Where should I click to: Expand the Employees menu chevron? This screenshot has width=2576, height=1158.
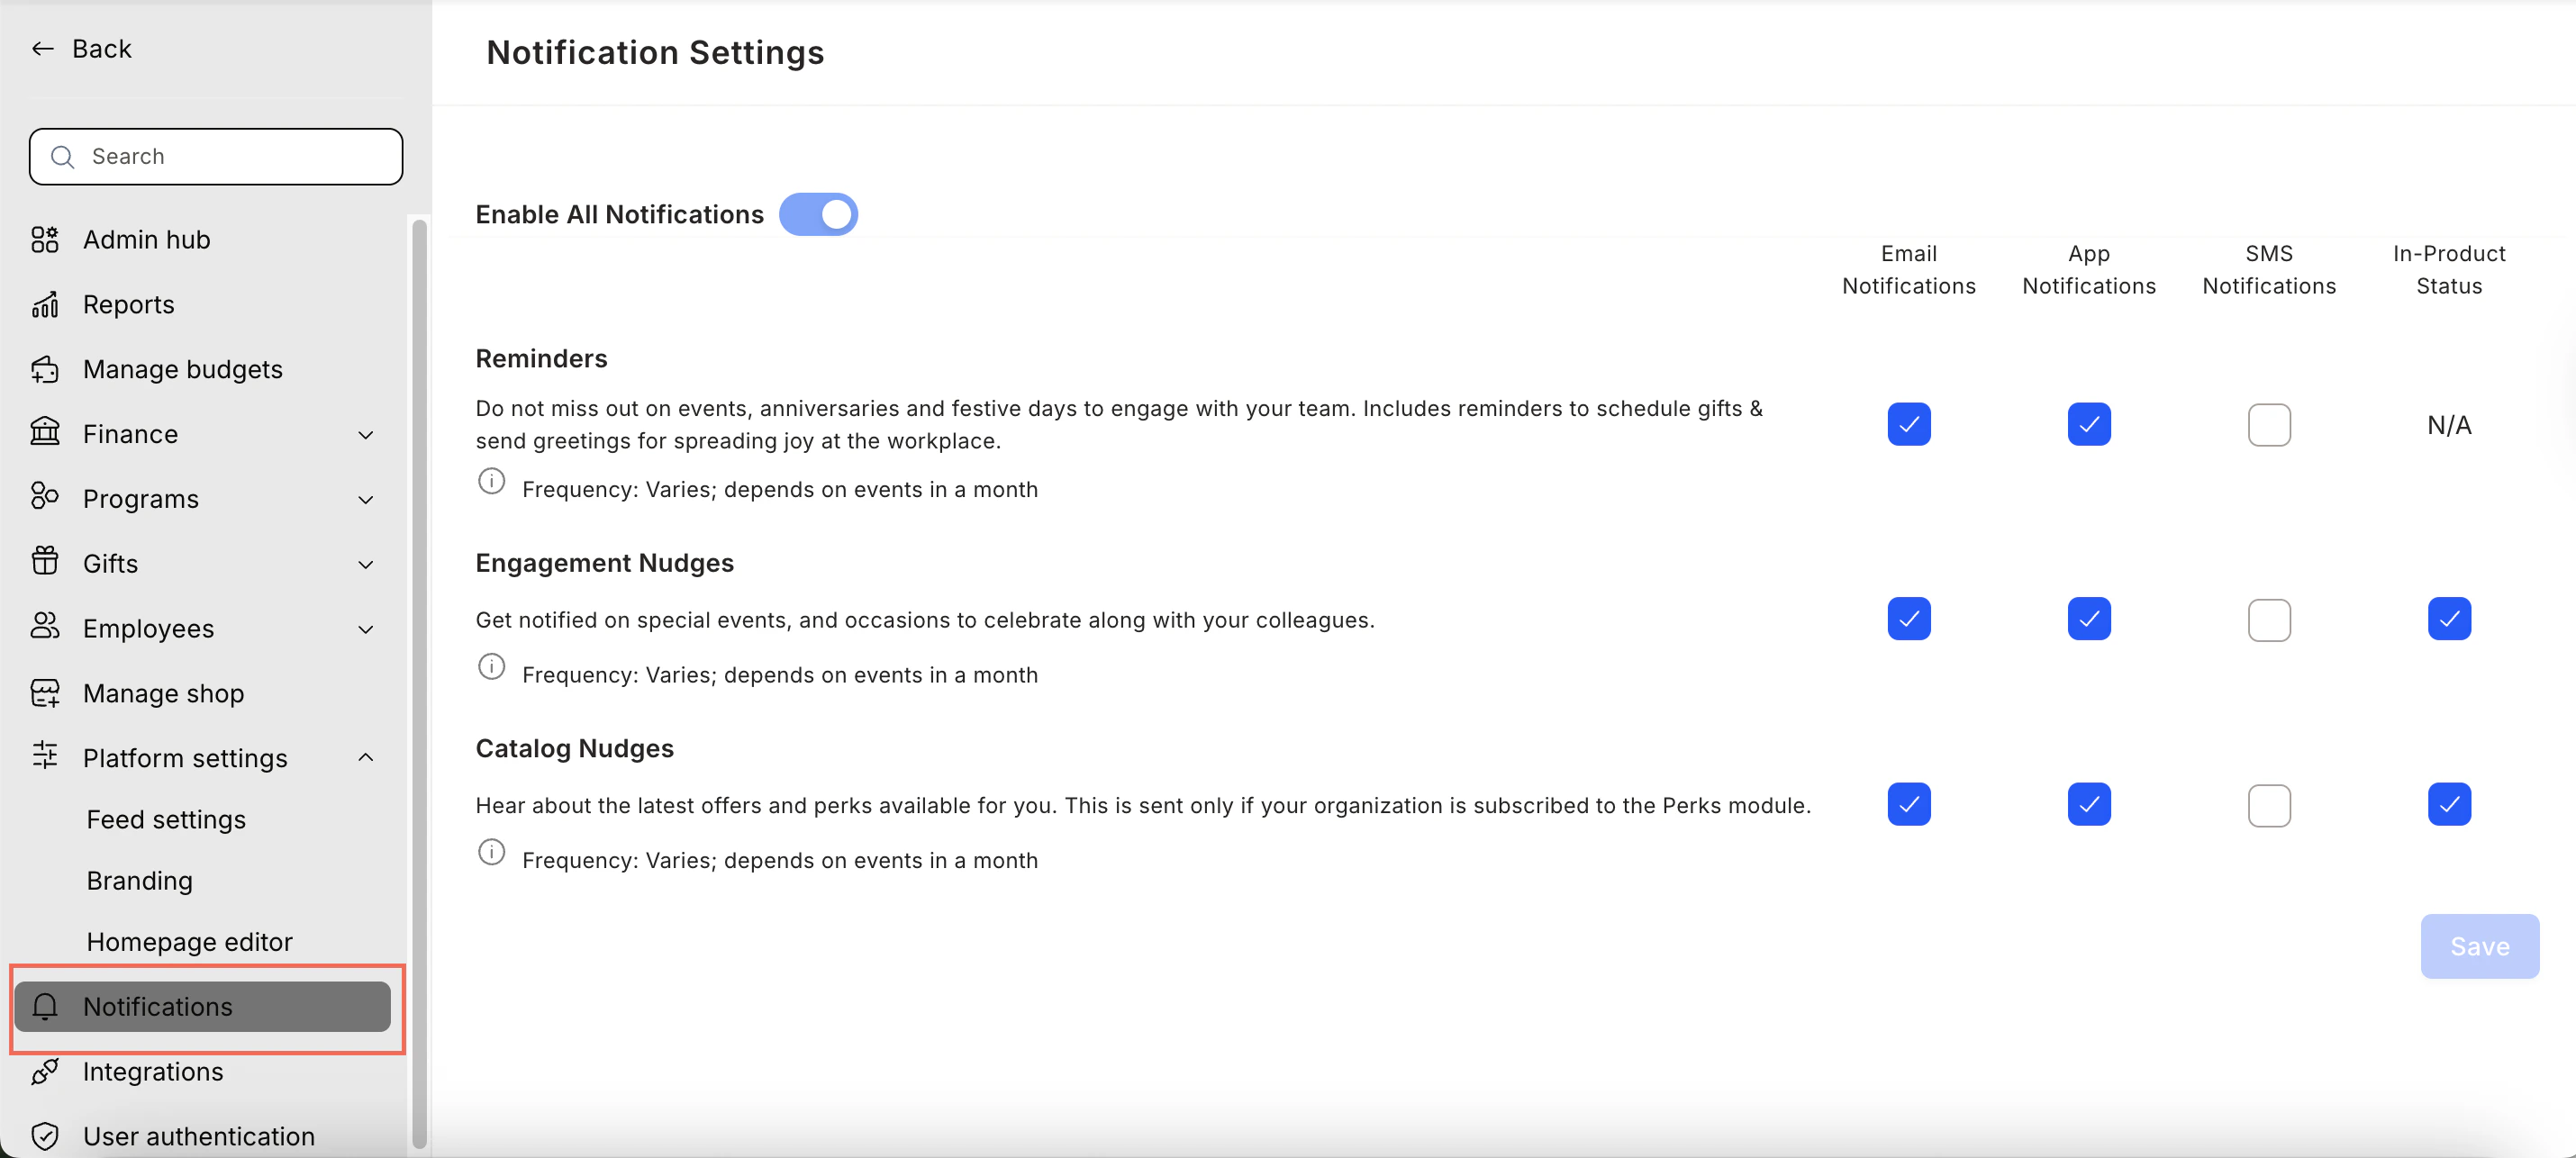tap(366, 630)
